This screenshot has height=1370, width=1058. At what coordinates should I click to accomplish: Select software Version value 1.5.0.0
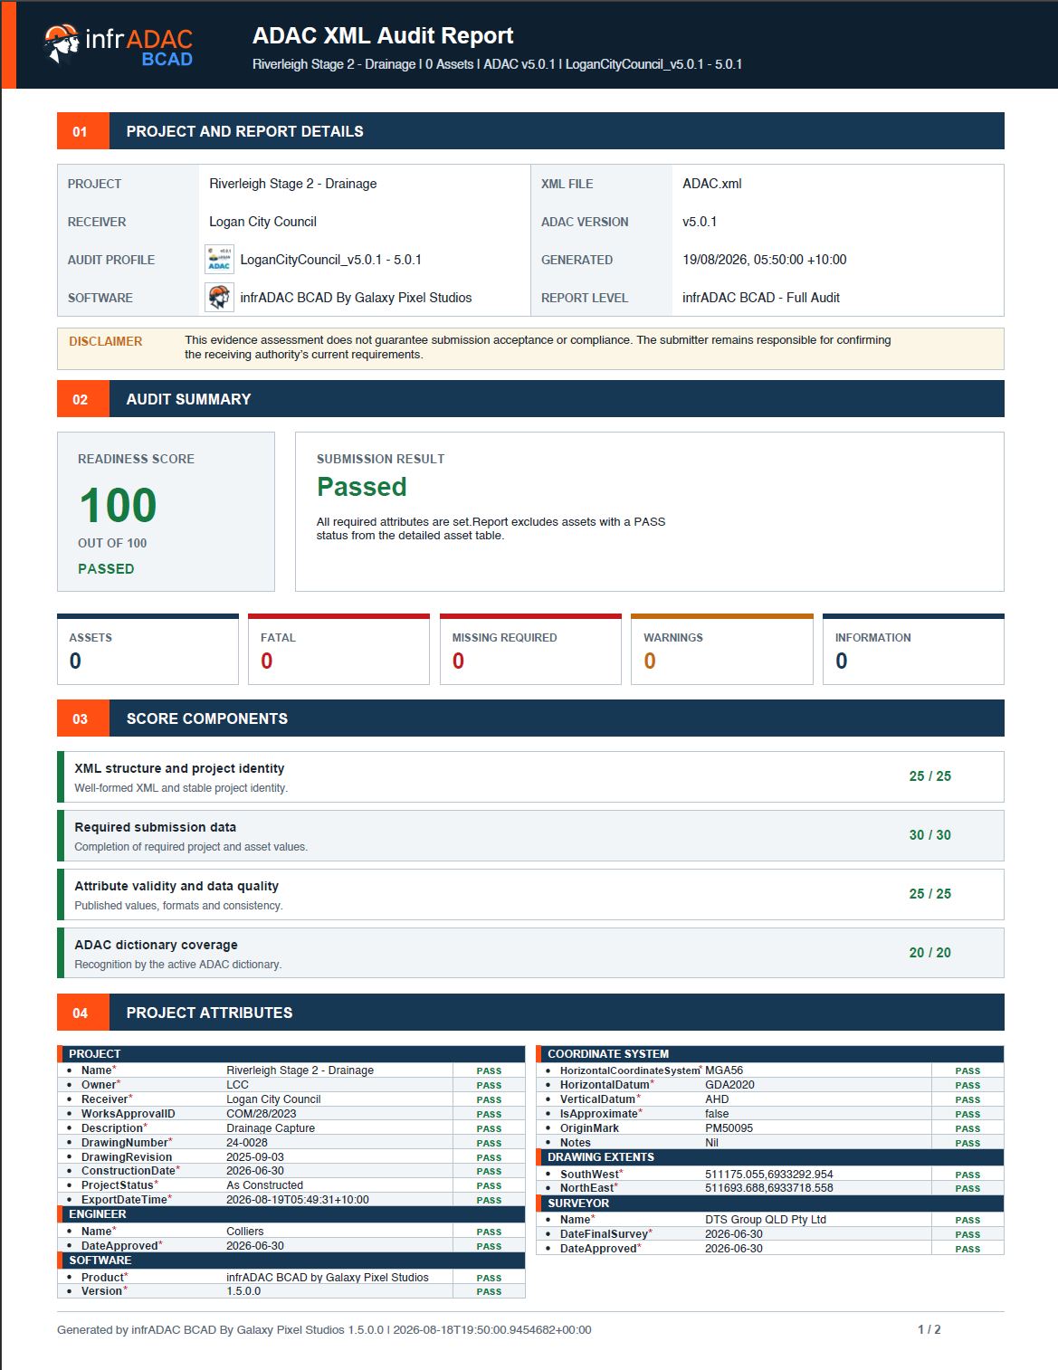click(243, 1291)
